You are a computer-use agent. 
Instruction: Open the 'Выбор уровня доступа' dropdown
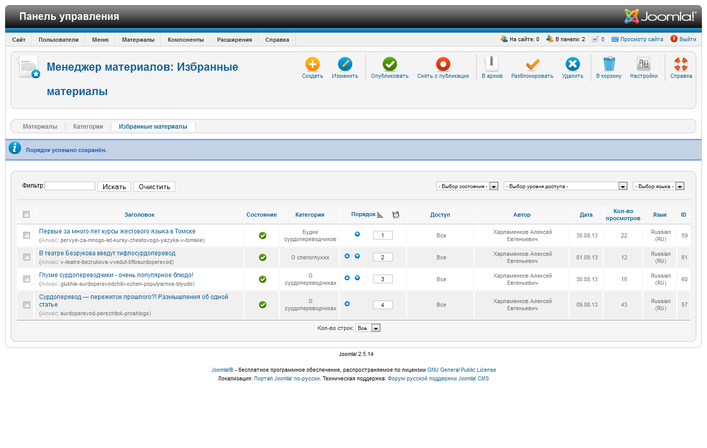tap(565, 186)
